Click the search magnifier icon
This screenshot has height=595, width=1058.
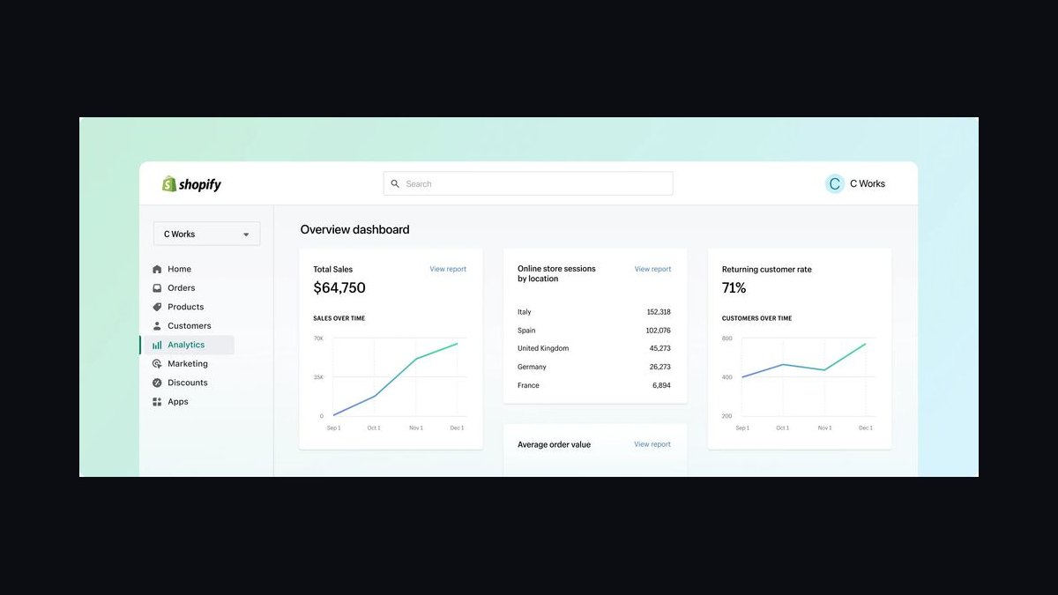[x=395, y=184]
